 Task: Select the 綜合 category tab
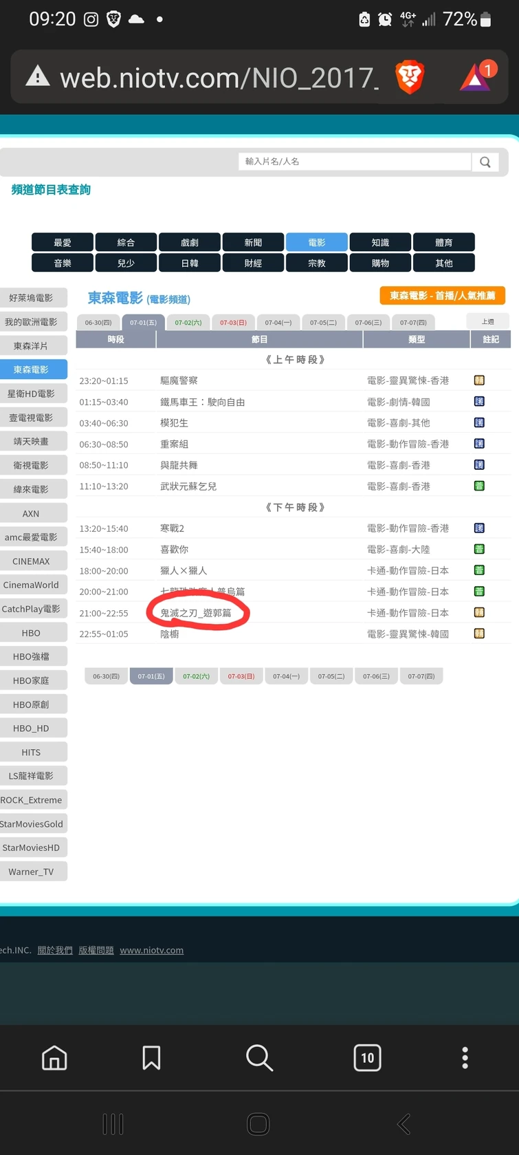click(x=126, y=242)
